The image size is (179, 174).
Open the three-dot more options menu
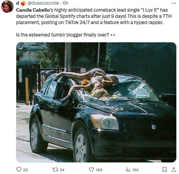(x=174, y=3)
